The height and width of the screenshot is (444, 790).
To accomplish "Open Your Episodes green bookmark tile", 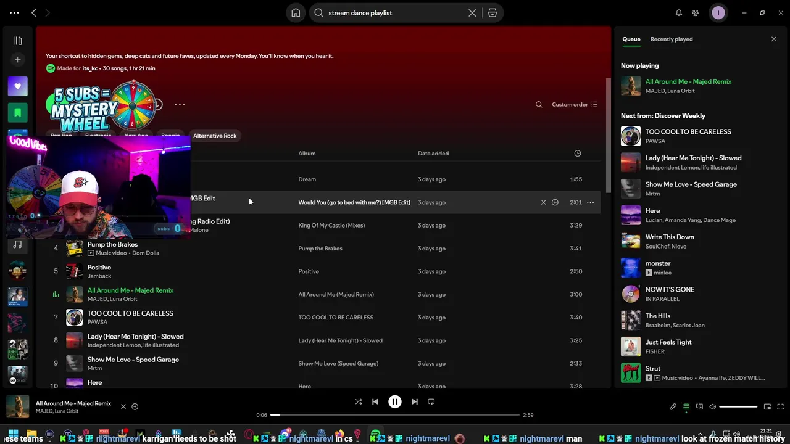I will coord(17,113).
